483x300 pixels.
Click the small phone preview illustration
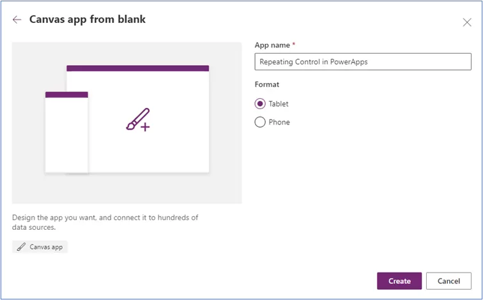coord(66,135)
